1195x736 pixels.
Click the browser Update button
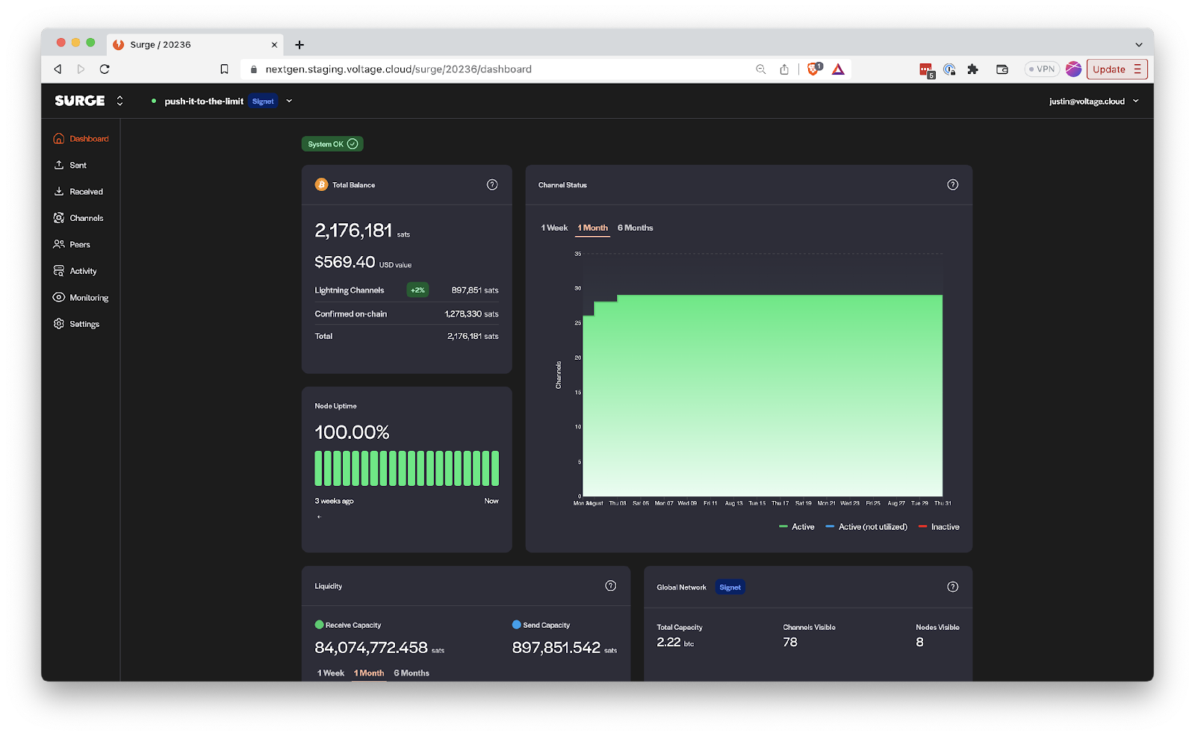pyautogui.click(x=1116, y=69)
